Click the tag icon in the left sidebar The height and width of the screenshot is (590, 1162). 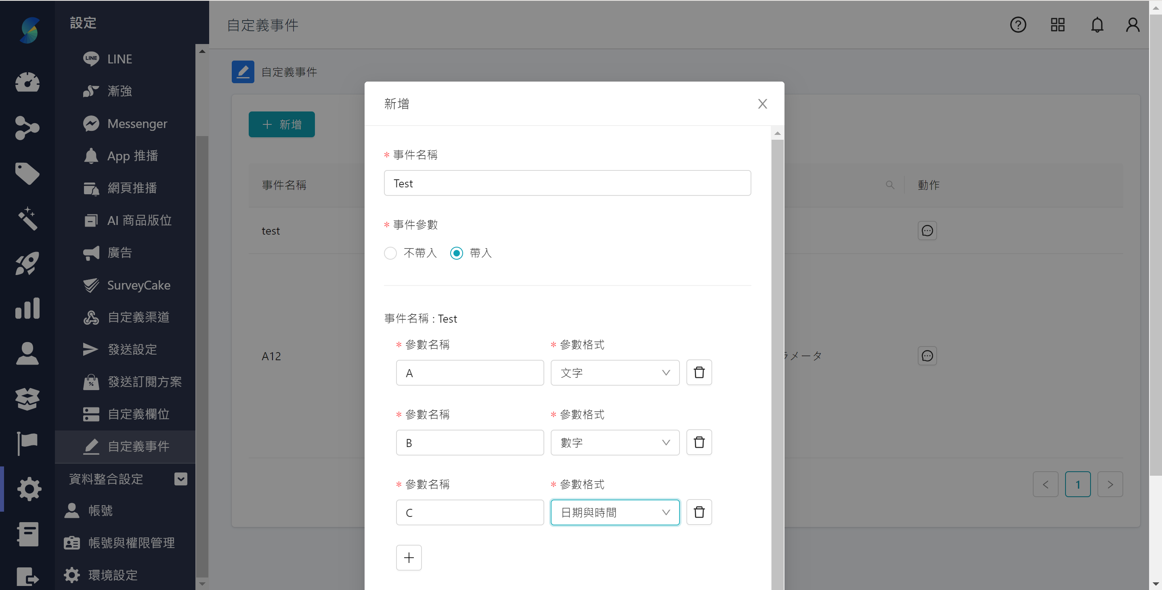[28, 174]
